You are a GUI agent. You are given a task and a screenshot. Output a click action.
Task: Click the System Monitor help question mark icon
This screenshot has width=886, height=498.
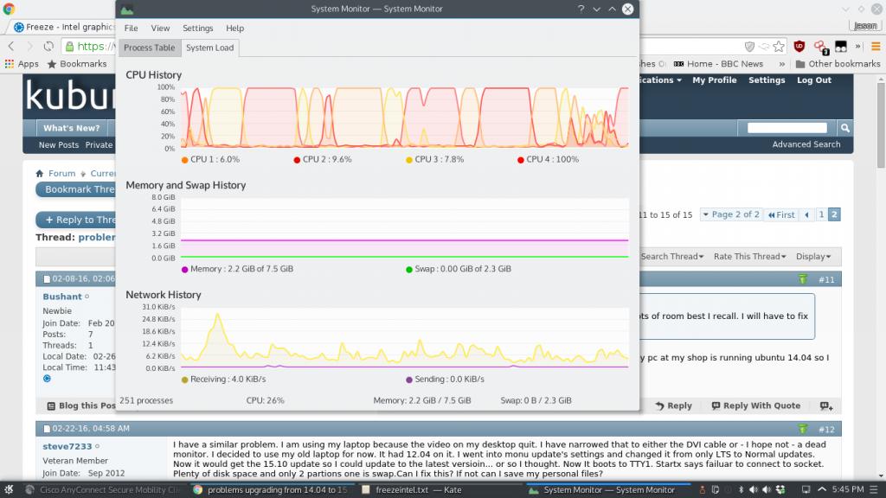click(x=581, y=10)
